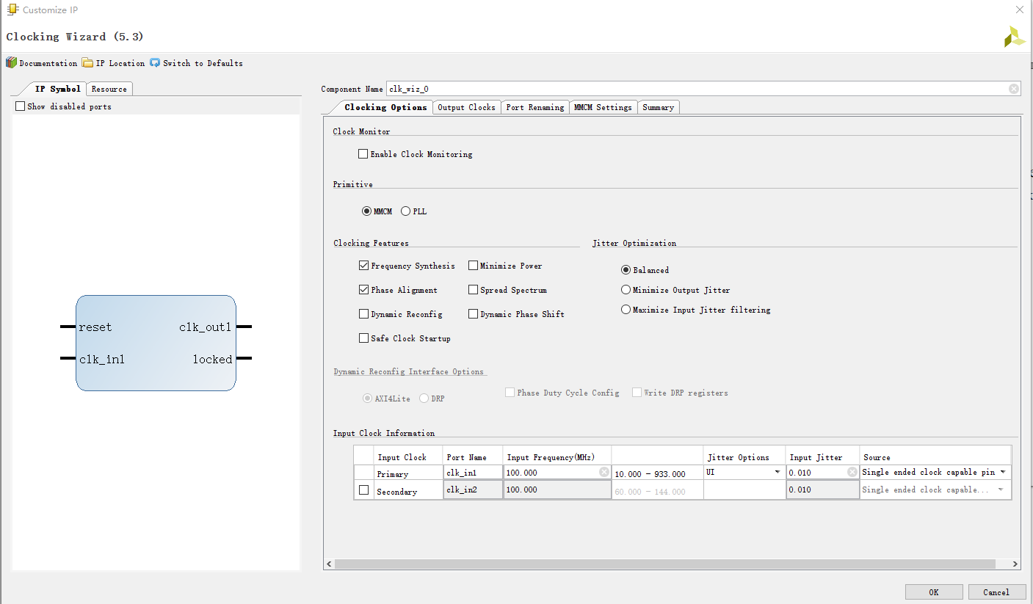The image size is (1033, 604).
Task: Toggle Show disabled ports checkbox
Action: [21, 106]
